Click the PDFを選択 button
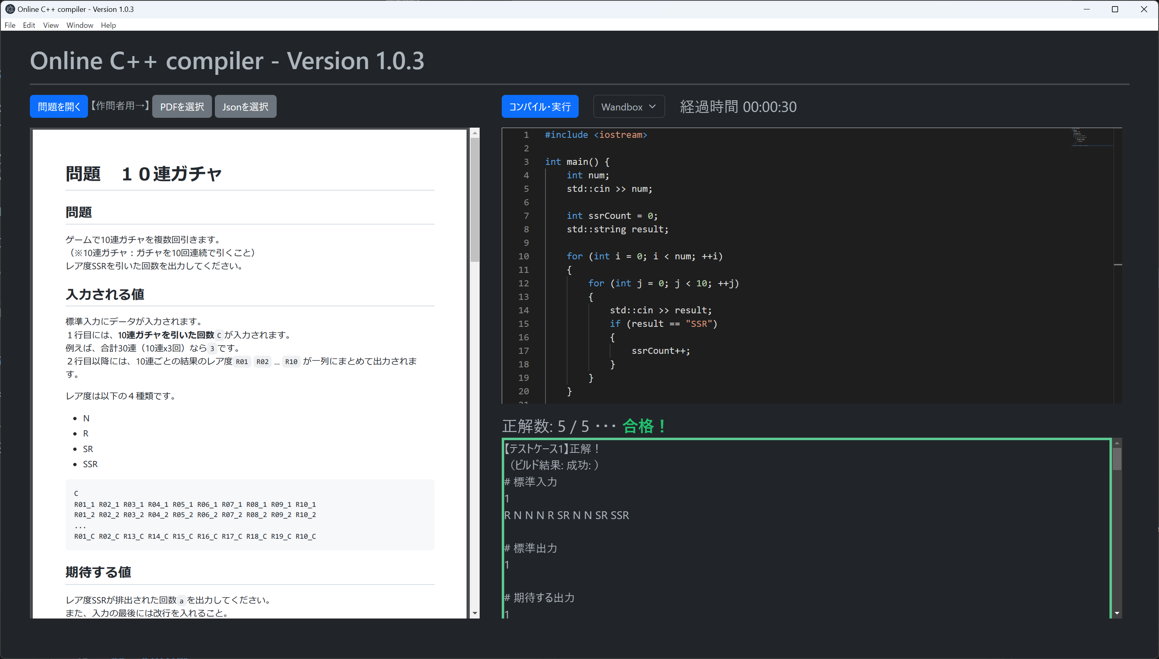The width and height of the screenshot is (1159, 659). point(182,107)
